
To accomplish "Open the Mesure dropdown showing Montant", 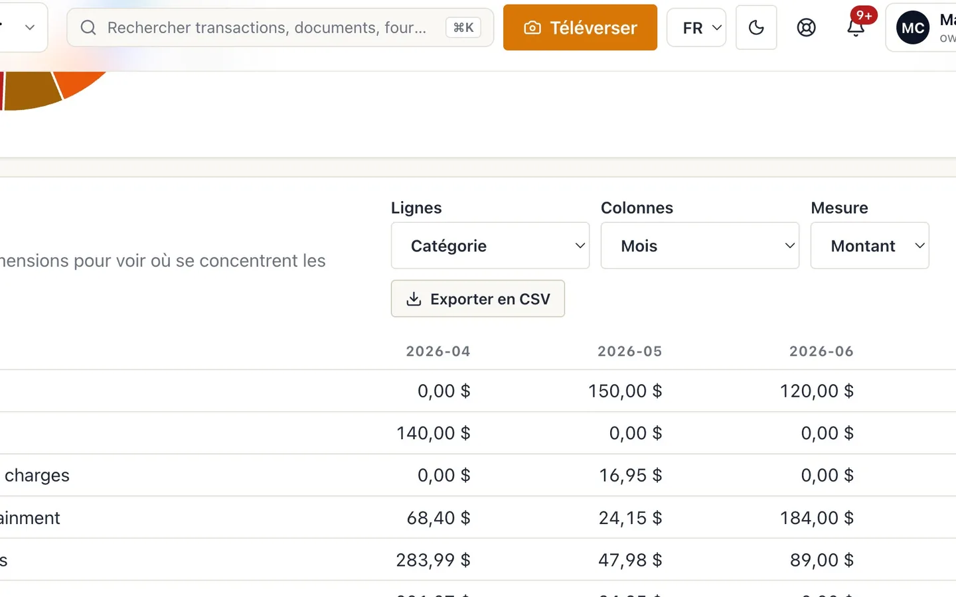I will coord(870,245).
